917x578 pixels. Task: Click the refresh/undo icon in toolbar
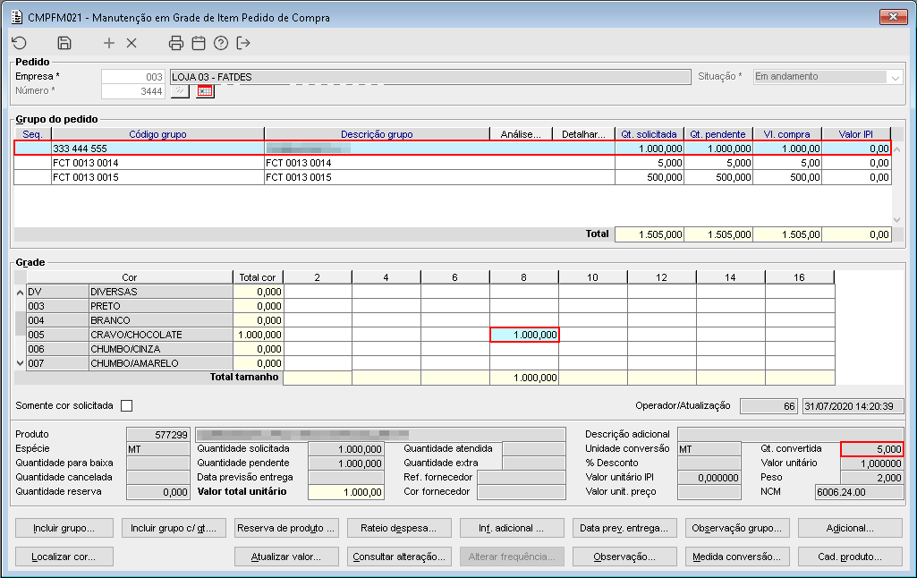[x=19, y=43]
